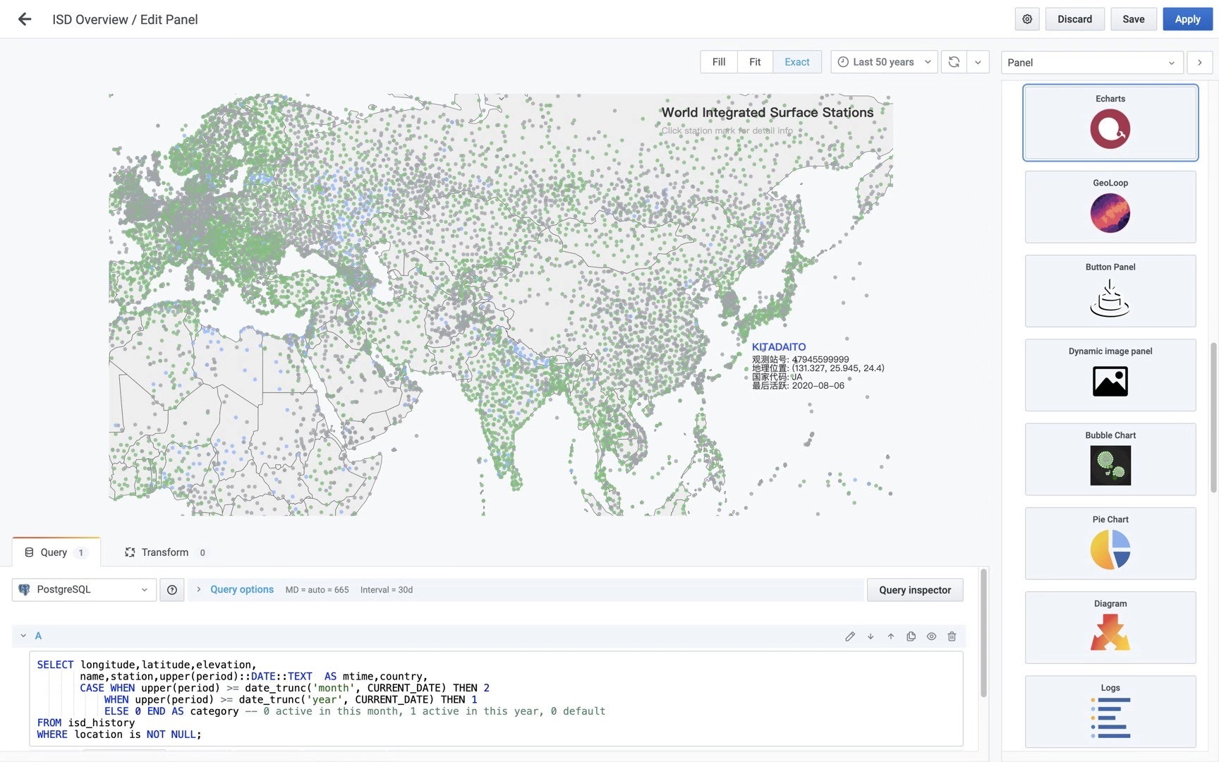The image size is (1219, 762).
Task: Collapse the options pane with chevron
Action: (1199, 62)
